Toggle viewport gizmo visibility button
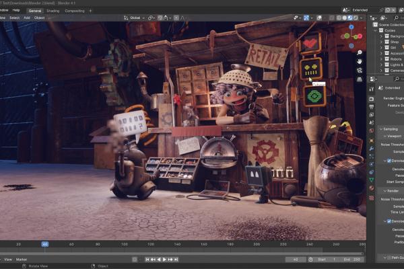 click(306, 17)
